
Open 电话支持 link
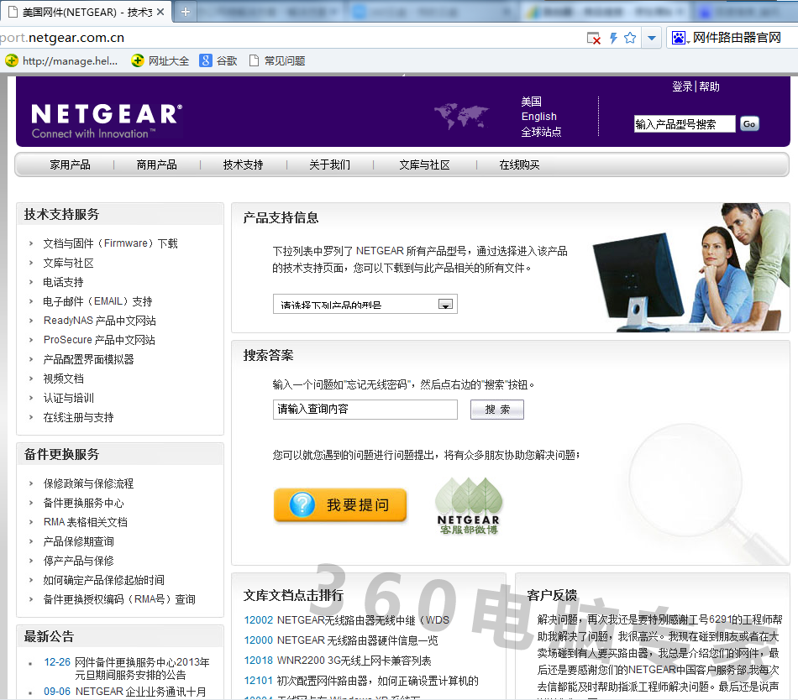63,282
